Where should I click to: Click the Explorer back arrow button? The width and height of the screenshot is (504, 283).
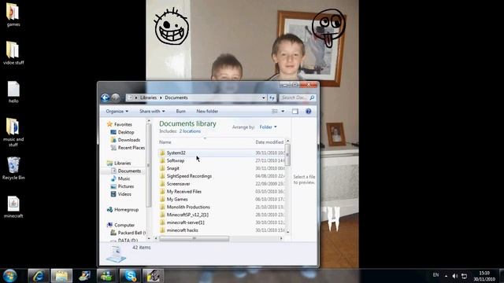tap(105, 97)
